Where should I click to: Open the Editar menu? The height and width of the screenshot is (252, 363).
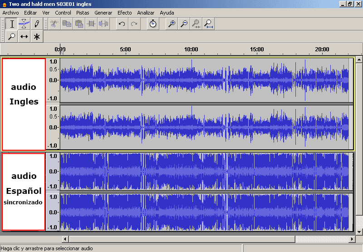tap(30, 13)
